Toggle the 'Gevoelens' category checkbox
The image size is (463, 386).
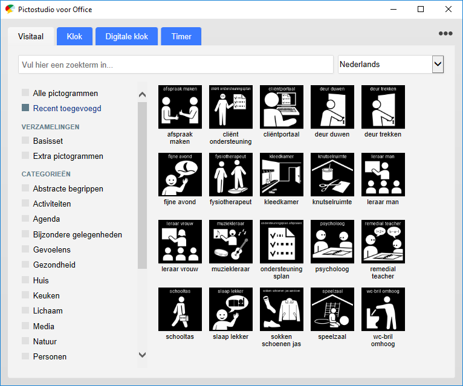25,249
